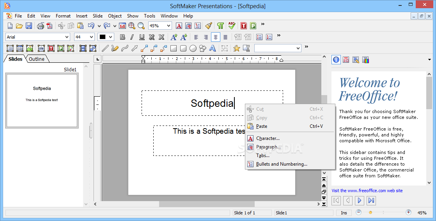This screenshot has height=221, width=436.
Task: Align text left
Action: (196, 37)
